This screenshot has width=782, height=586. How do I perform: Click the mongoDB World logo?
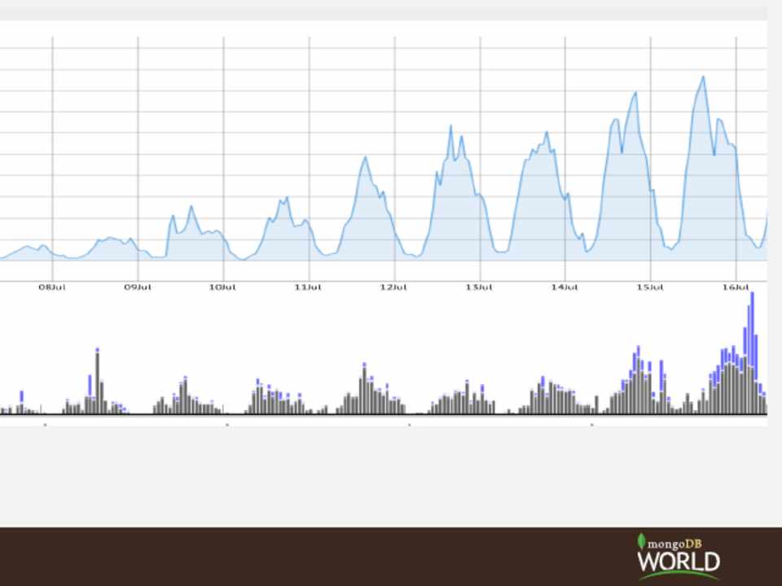click(x=678, y=556)
